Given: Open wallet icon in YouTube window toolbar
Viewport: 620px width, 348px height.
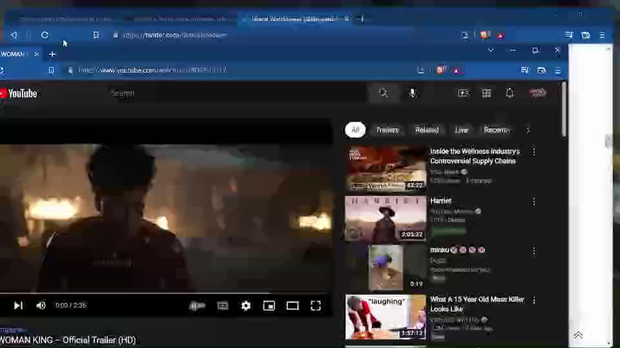Looking at the screenshot, I should tap(542, 70).
